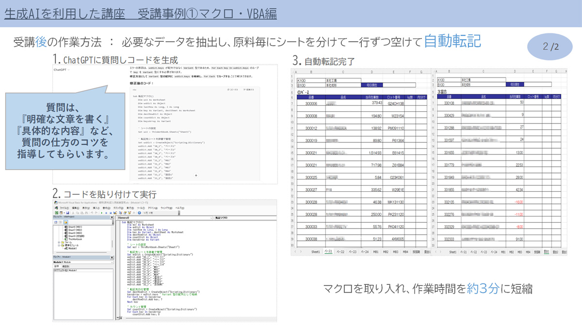The height and width of the screenshot is (327, 582).
Task: Close the Properties - Module1 pane
Action: 113,257
